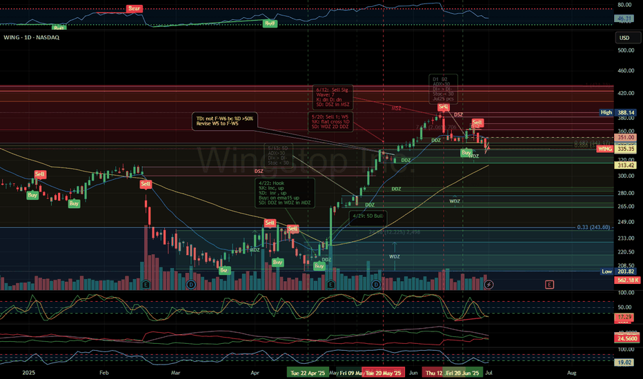Select the 'TD: not F-W6' note callout
Image resolution: width=643 pixels, height=379 pixels.
click(x=225, y=121)
